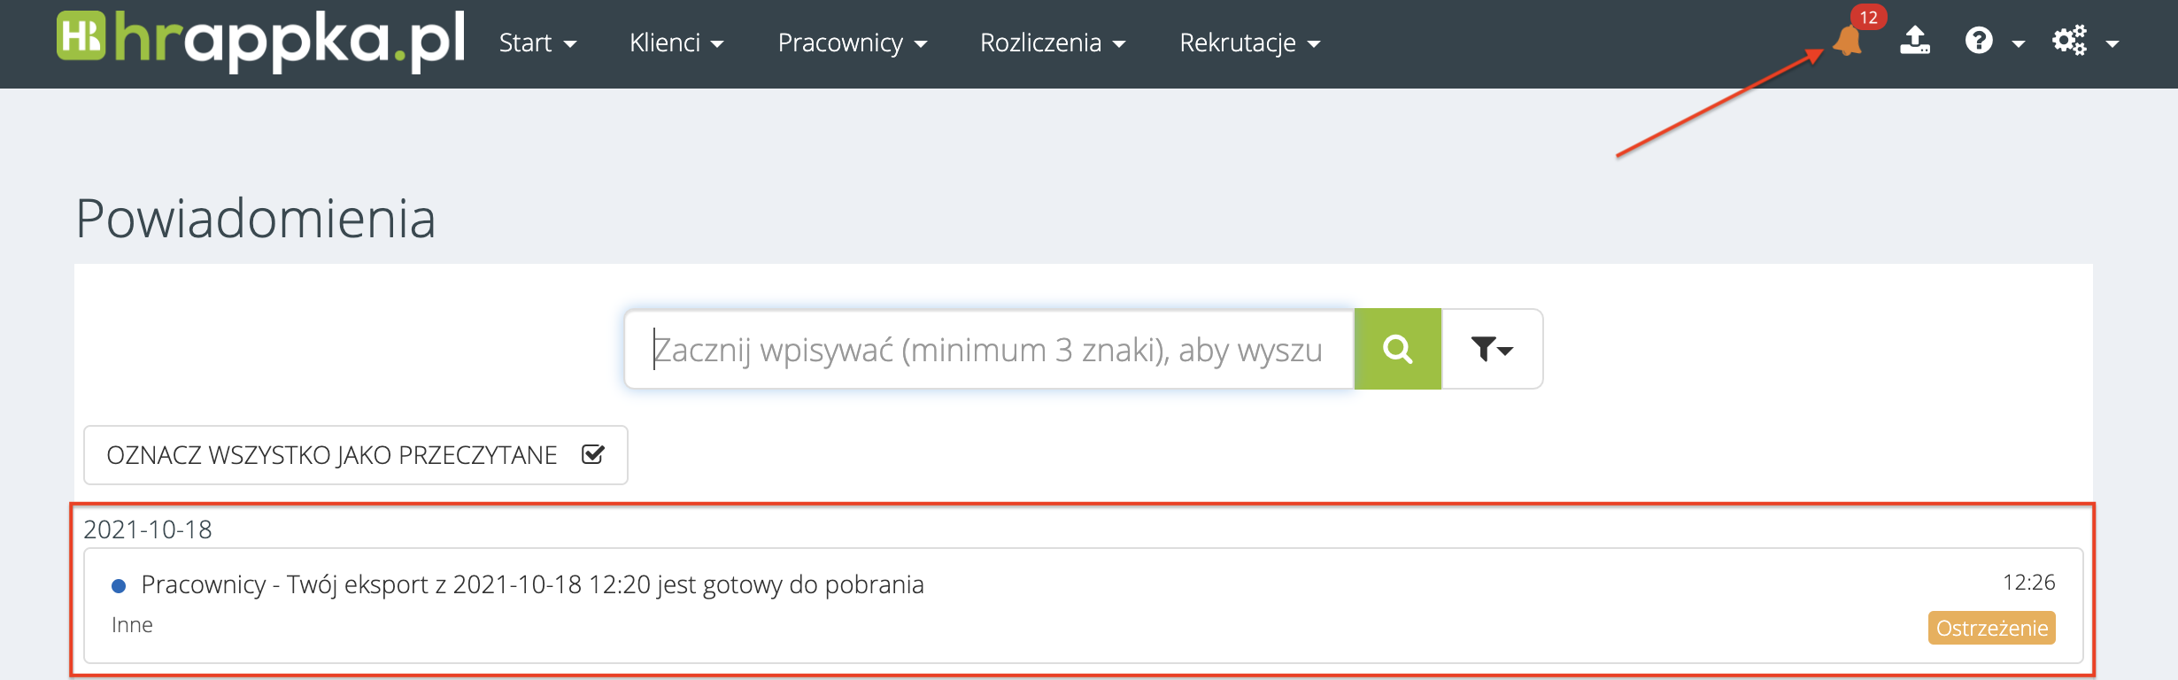Open the Rozliczenia menu
The width and height of the screenshot is (2178, 680).
pos(1052,42)
